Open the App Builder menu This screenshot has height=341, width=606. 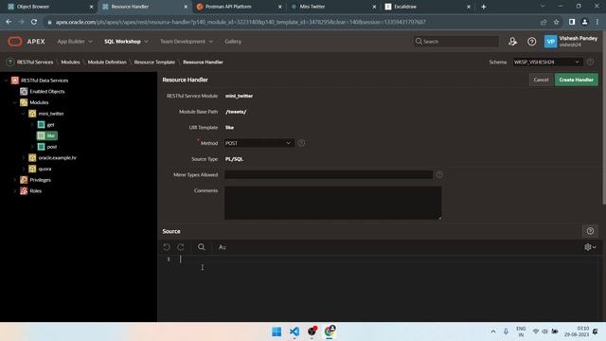pos(75,42)
